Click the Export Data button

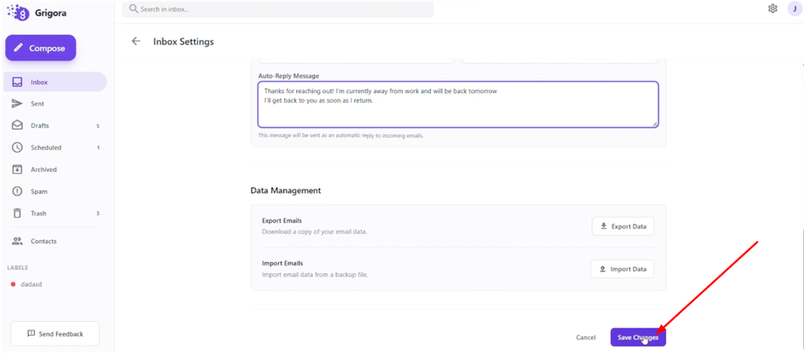tap(622, 226)
